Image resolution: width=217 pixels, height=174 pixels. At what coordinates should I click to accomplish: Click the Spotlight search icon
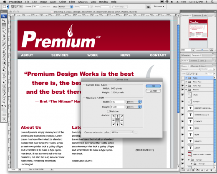(212, 2)
